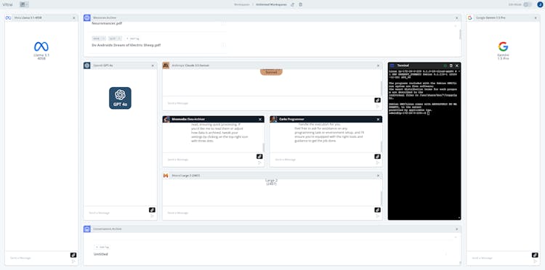Send message in Mistral chat
Viewport: 545px width, 270px height.
(x=378, y=216)
